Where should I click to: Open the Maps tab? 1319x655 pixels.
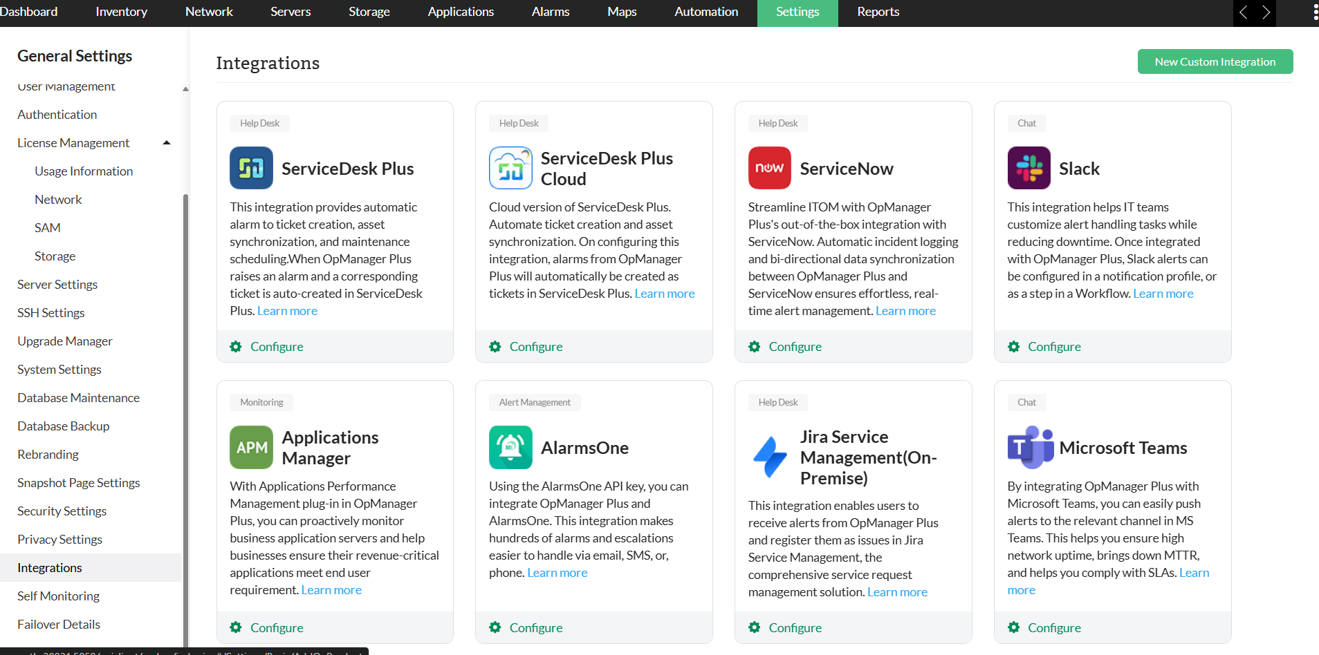[622, 12]
